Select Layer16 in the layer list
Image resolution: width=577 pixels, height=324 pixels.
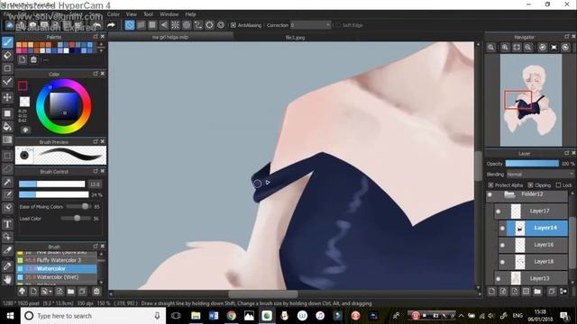(533, 245)
